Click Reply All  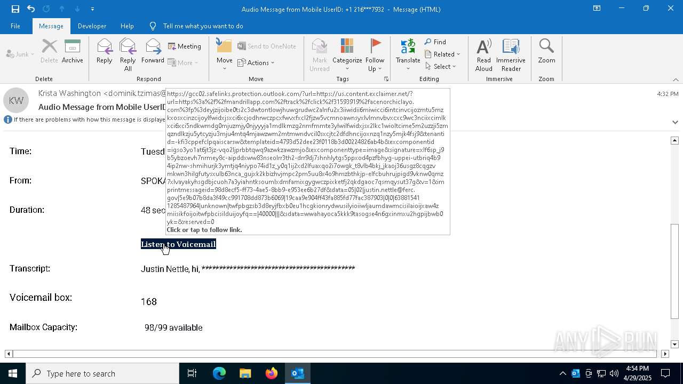point(128,54)
